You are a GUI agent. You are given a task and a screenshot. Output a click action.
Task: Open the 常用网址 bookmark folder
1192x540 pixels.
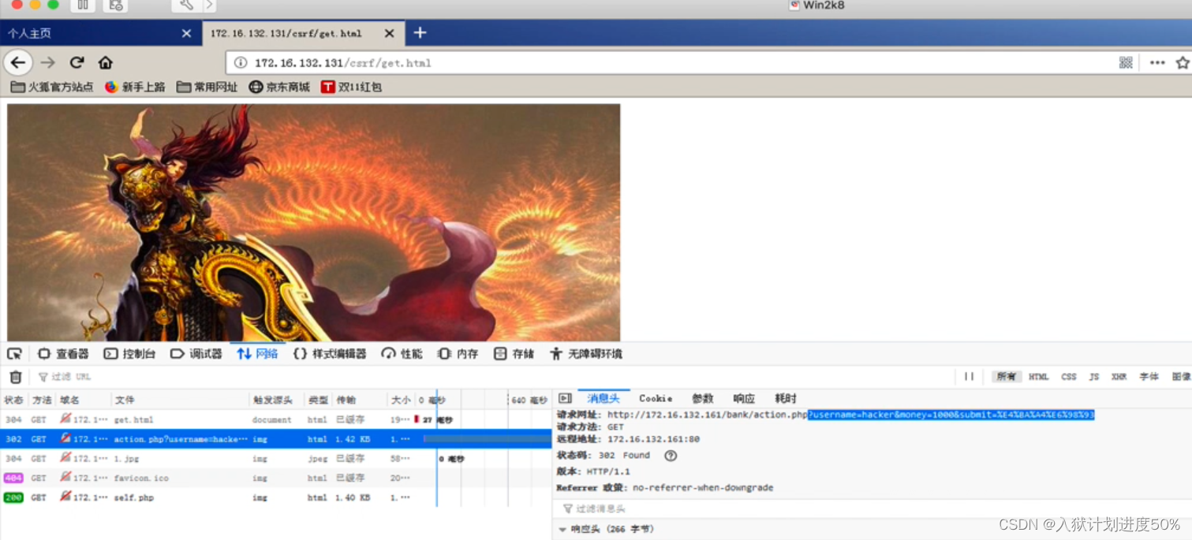click(207, 87)
